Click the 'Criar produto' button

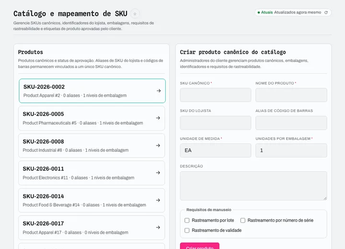point(199,246)
